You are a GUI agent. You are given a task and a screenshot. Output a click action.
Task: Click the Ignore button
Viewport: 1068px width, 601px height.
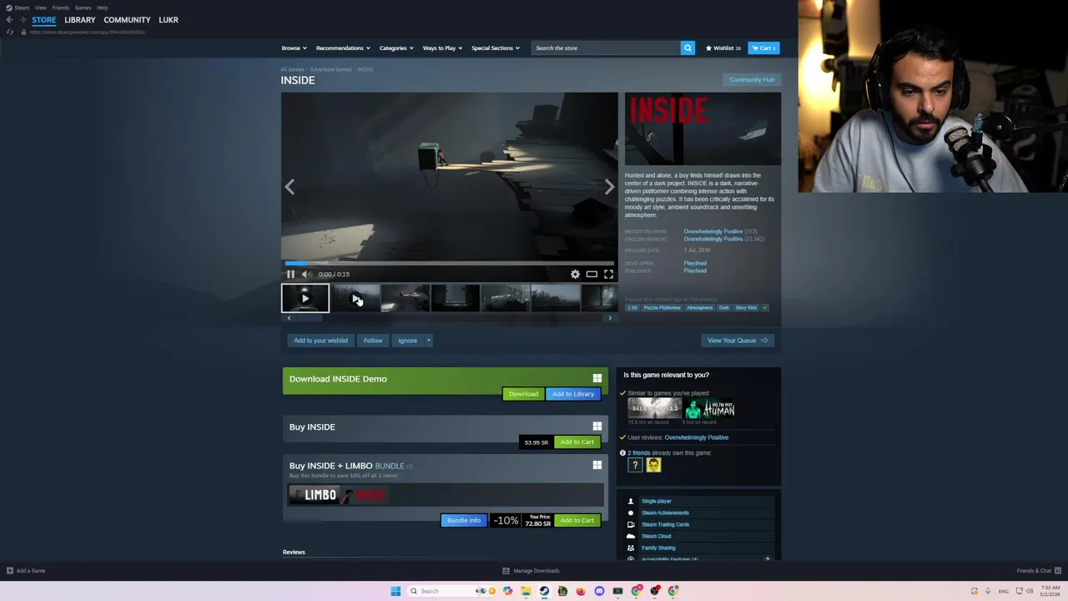[407, 341]
